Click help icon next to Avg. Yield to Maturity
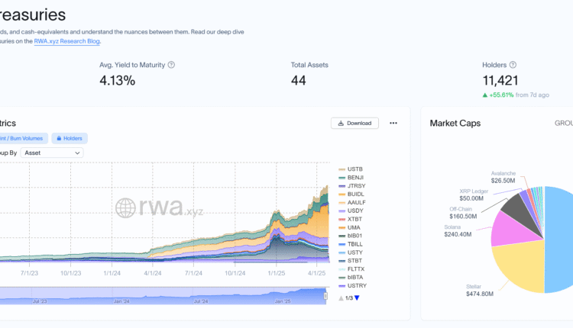Screen dimensions: 573x328 tap(171, 65)
